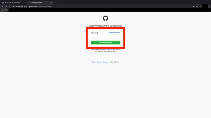
Task: Close the Confirm password tab
Action: click(x=52, y=3)
